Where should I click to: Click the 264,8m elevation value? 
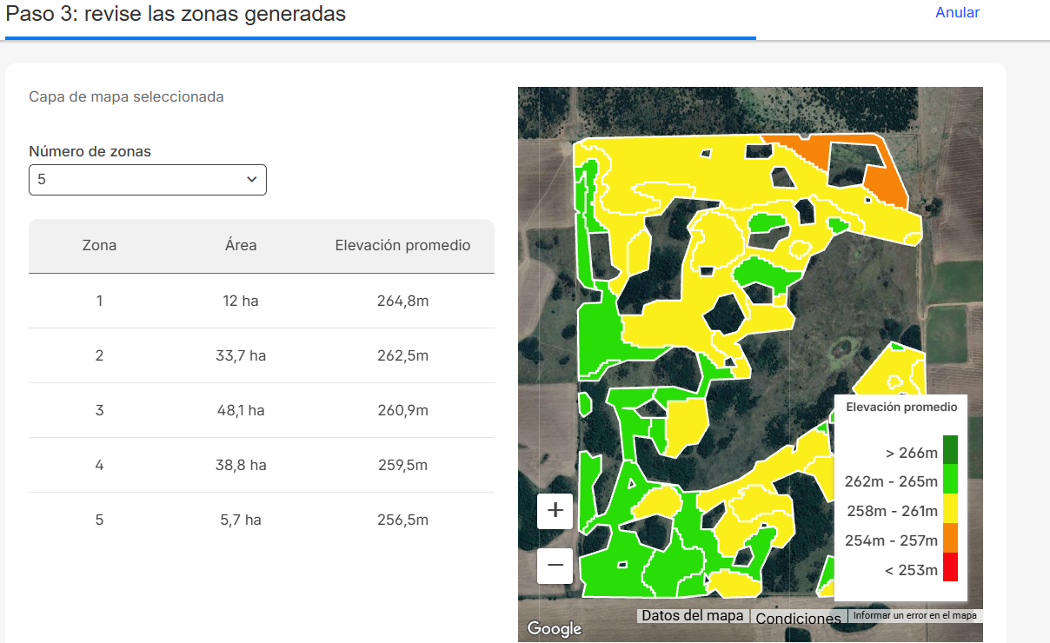[403, 302]
